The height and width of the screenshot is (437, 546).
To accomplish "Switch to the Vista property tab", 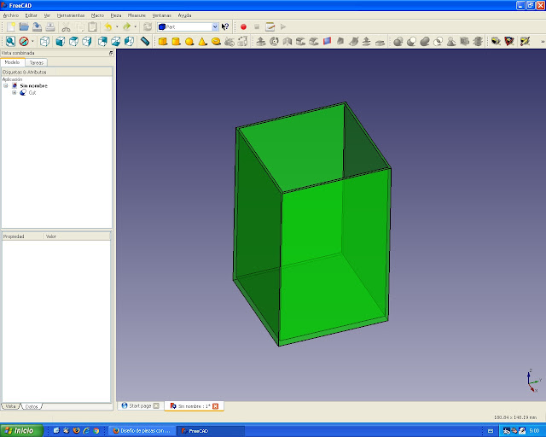I will coord(11,406).
